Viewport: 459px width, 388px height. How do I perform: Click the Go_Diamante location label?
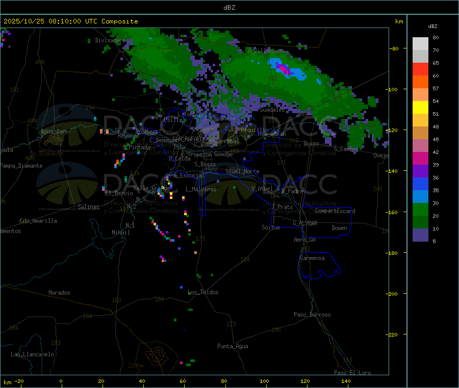(x=46, y=153)
